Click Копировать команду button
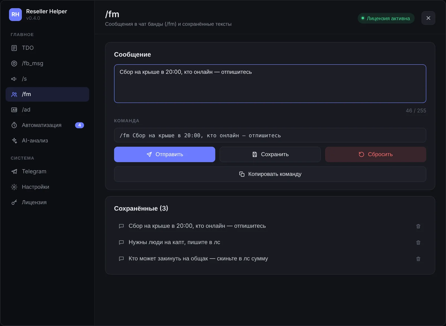Screen dimensions: 446x326 coord(270,174)
